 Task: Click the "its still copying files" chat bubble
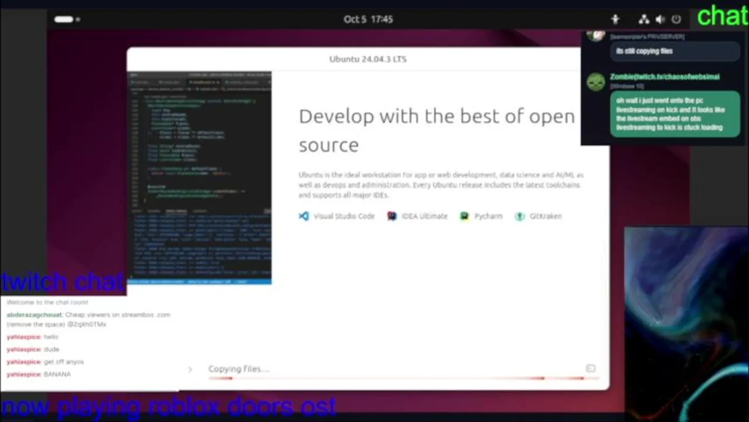click(675, 51)
